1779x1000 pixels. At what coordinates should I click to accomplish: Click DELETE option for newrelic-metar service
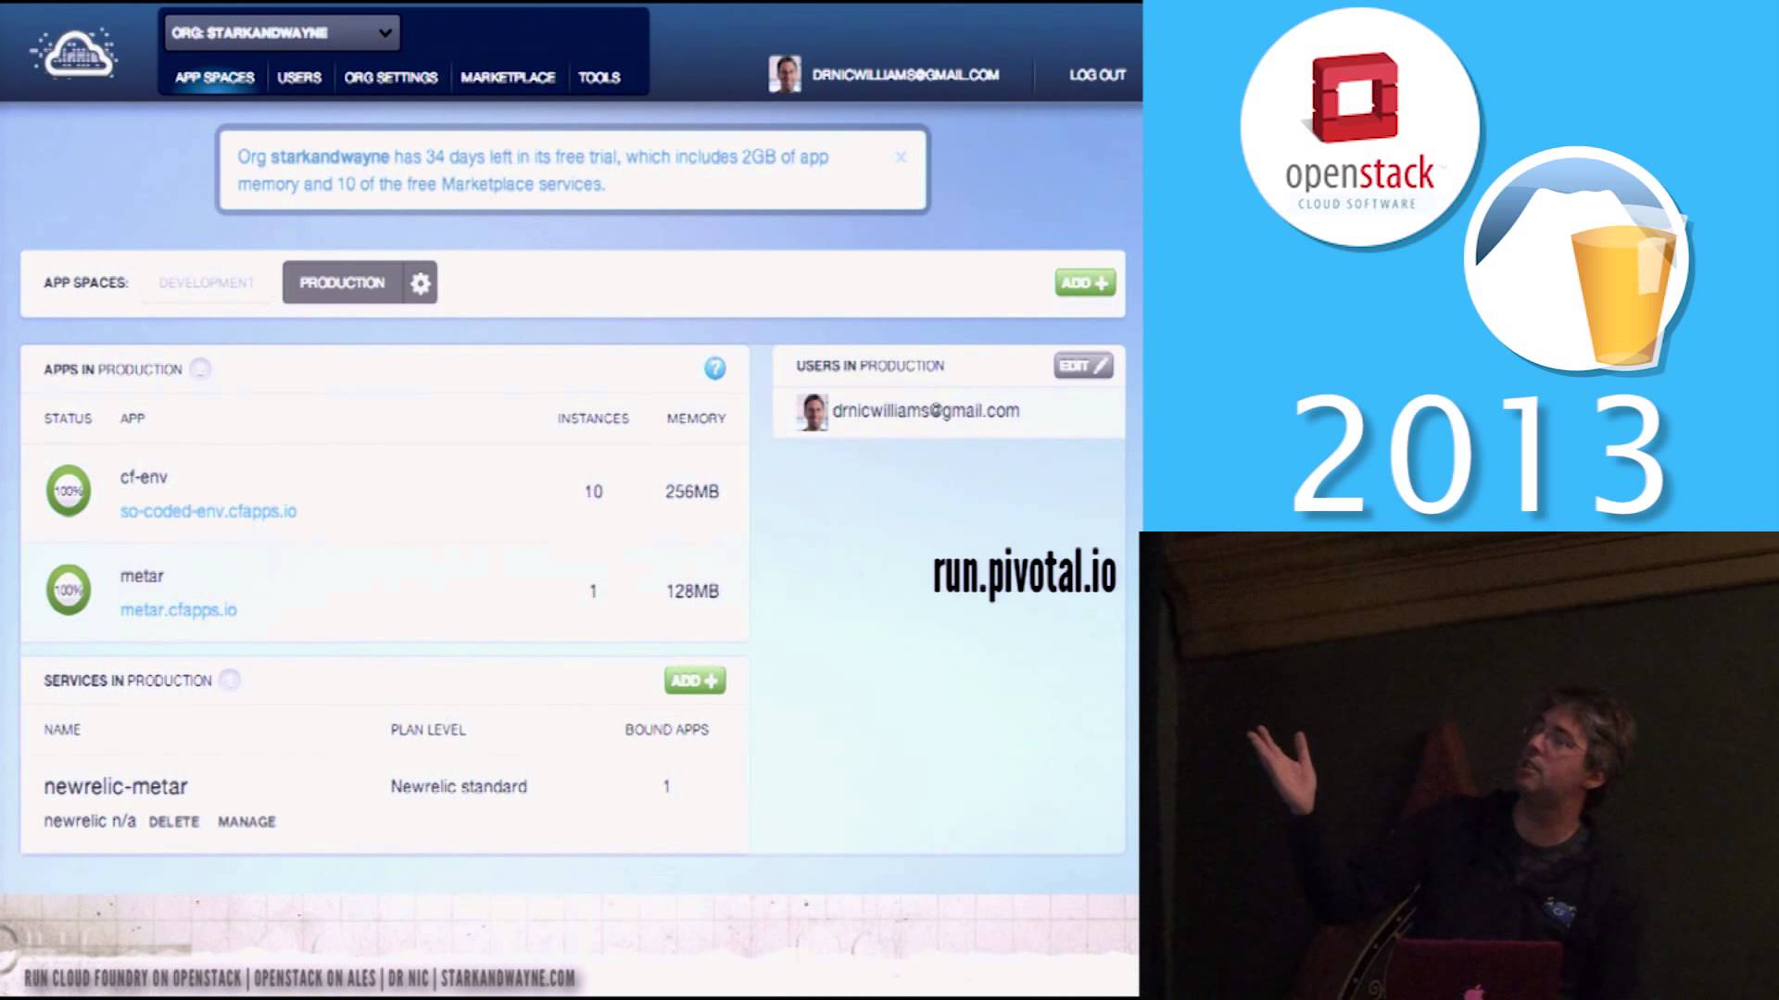pyautogui.click(x=172, y=820)
